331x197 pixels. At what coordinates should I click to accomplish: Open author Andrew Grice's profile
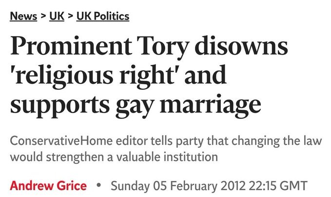(48, 186)
